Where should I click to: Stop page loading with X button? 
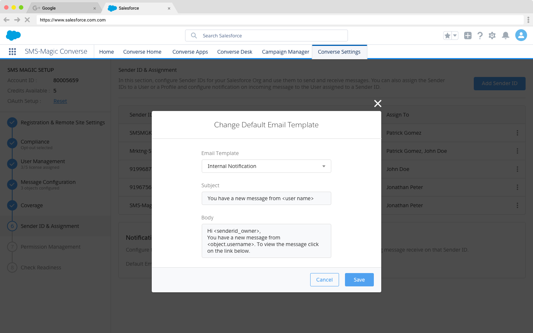pyautogui.click(x=27, y=20)
